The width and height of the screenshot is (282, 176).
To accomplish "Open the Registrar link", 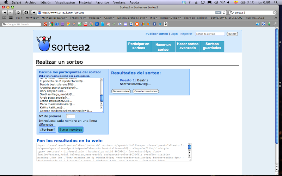I will 186,34.
